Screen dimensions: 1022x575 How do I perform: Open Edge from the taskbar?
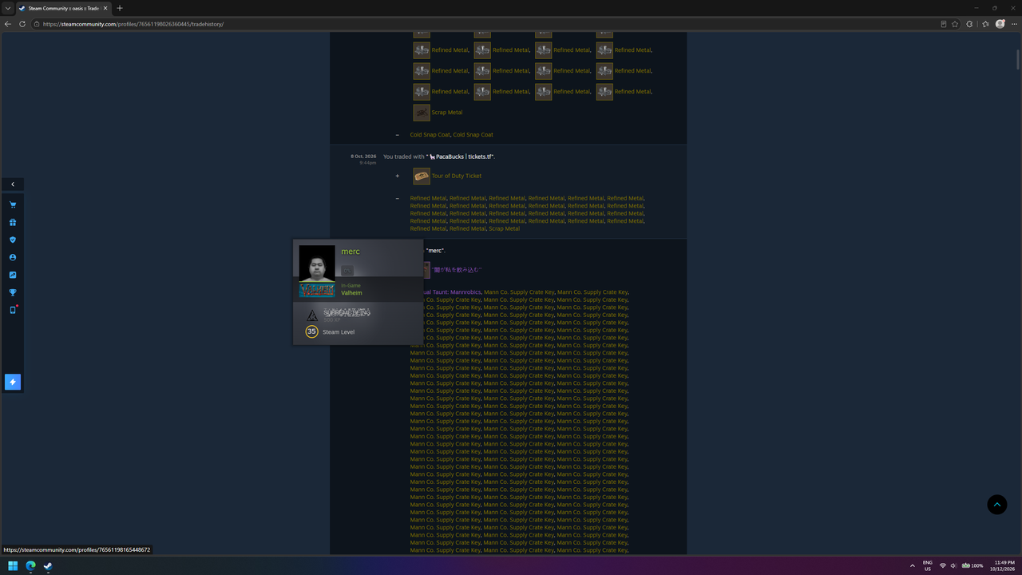click(30, 566)
